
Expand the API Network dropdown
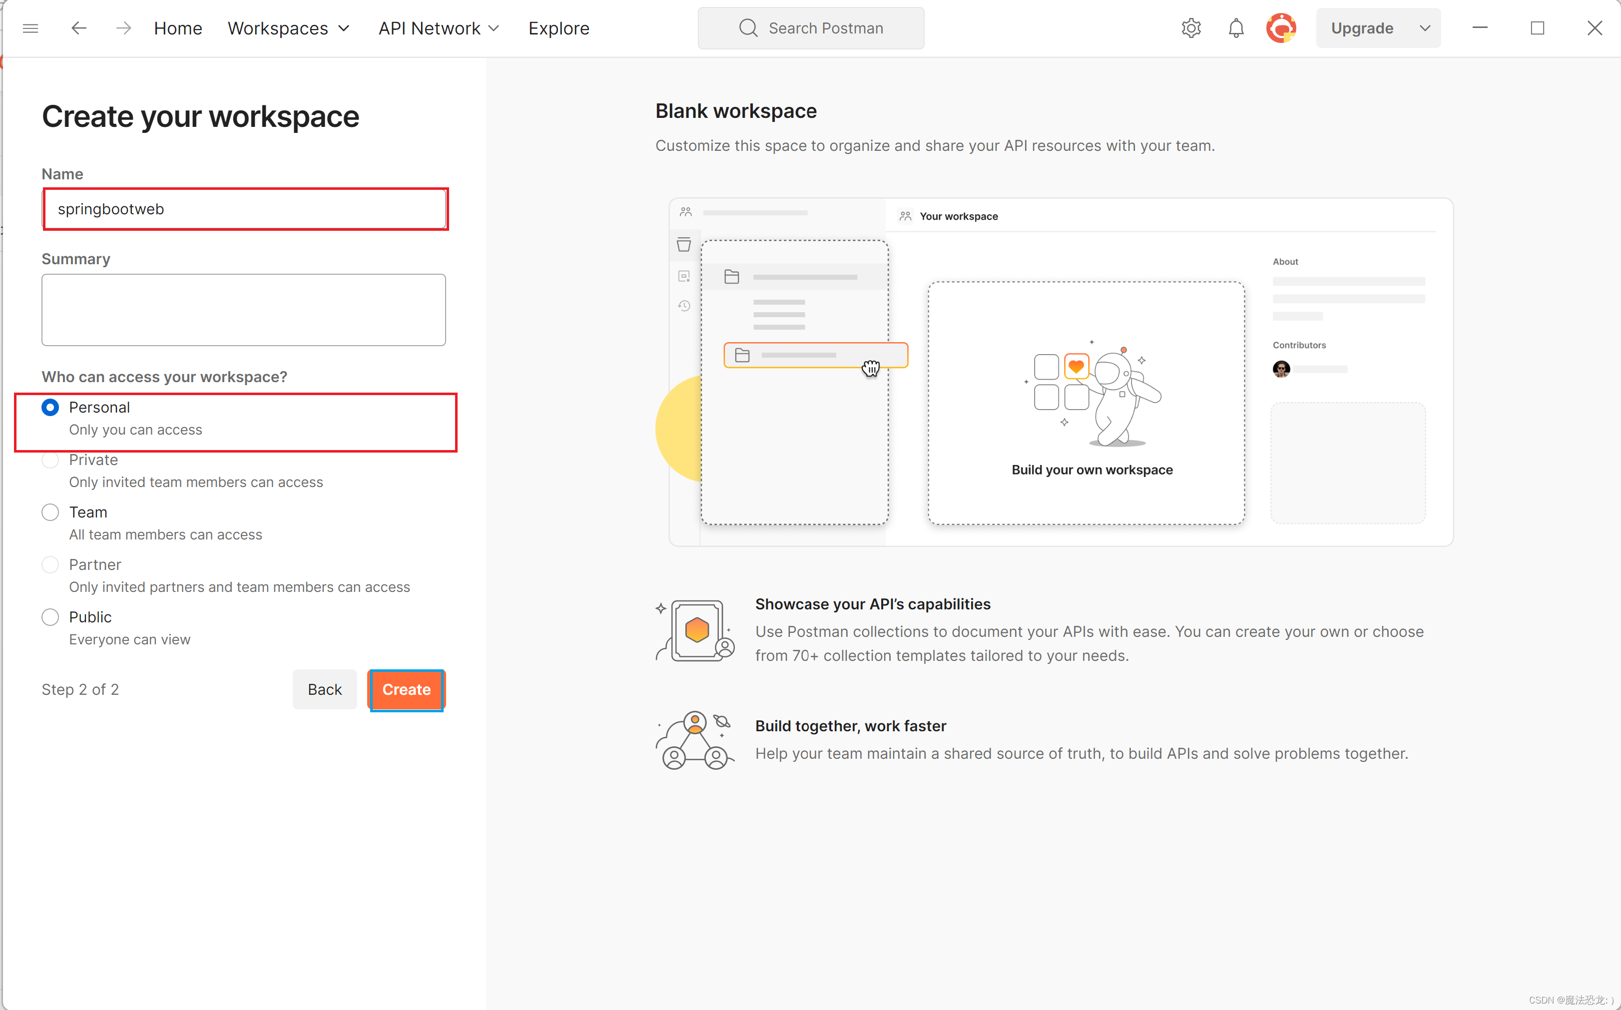click(x=438, y=28)
